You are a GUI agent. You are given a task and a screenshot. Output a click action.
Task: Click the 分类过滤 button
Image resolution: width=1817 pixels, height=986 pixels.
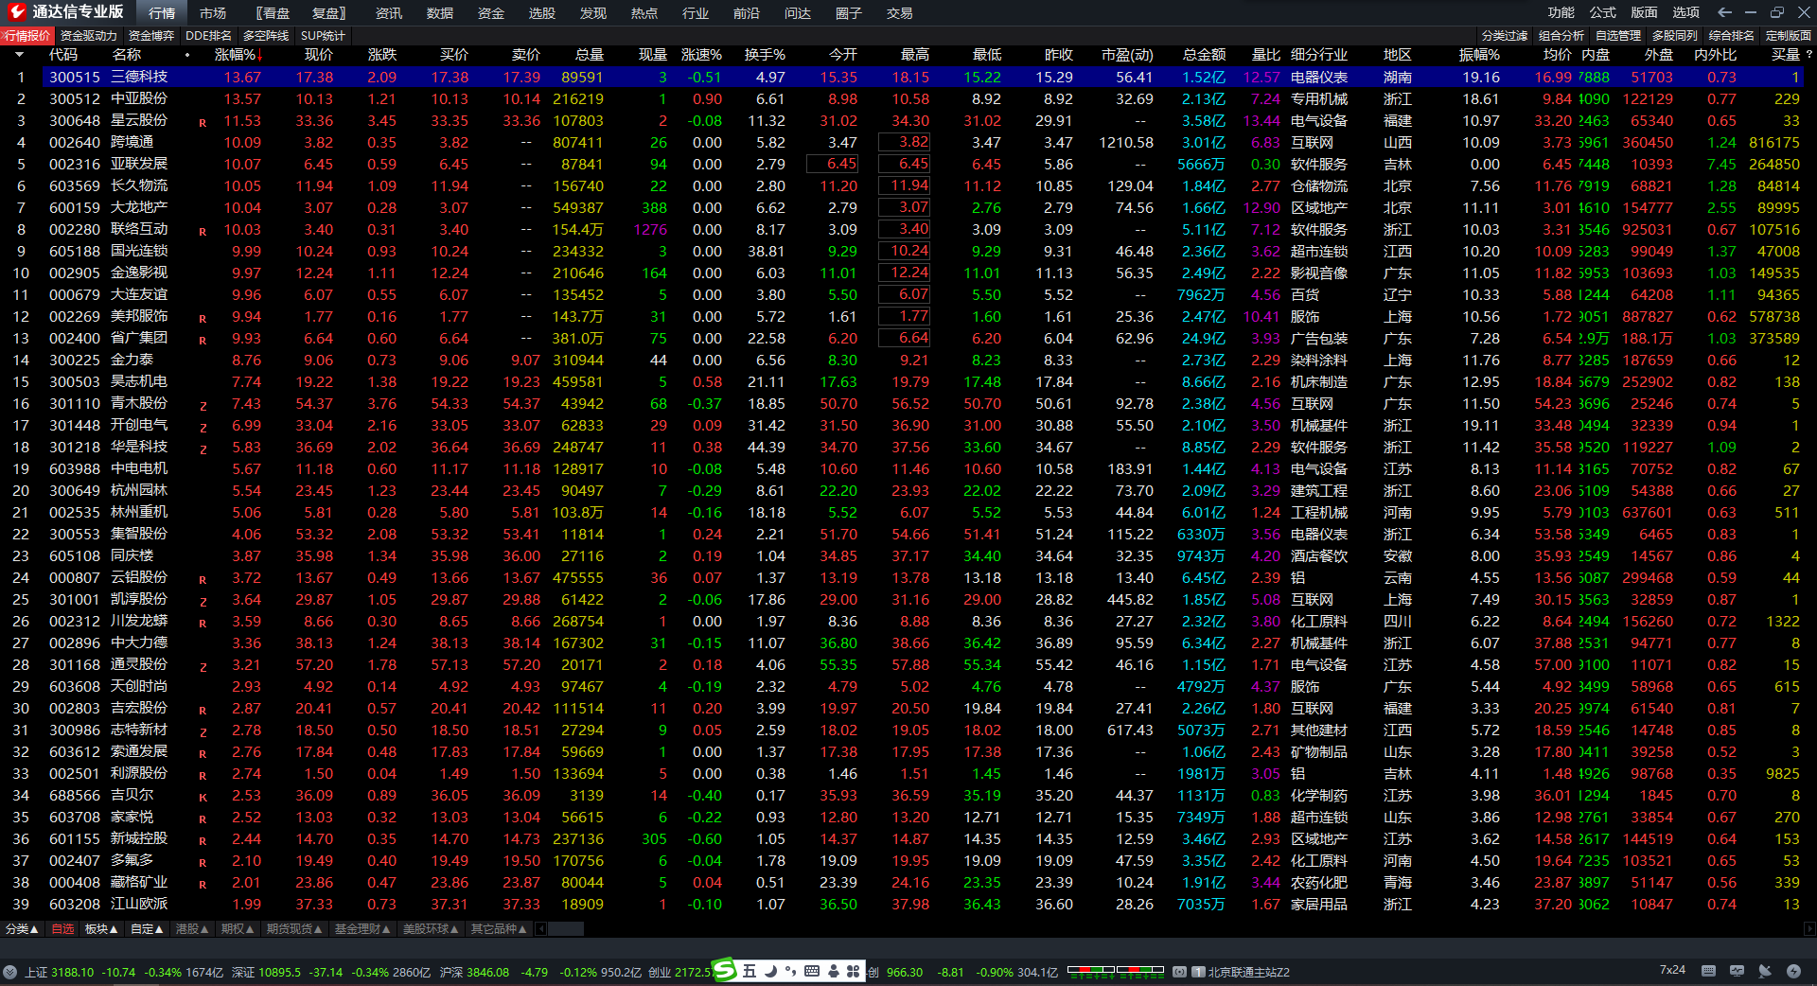1505,36
